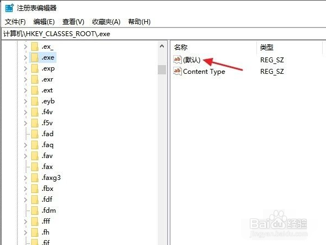Click the .exe folder icon
Image resolution: width=326 pixels, height=245 pixels.
click(35, 57)
